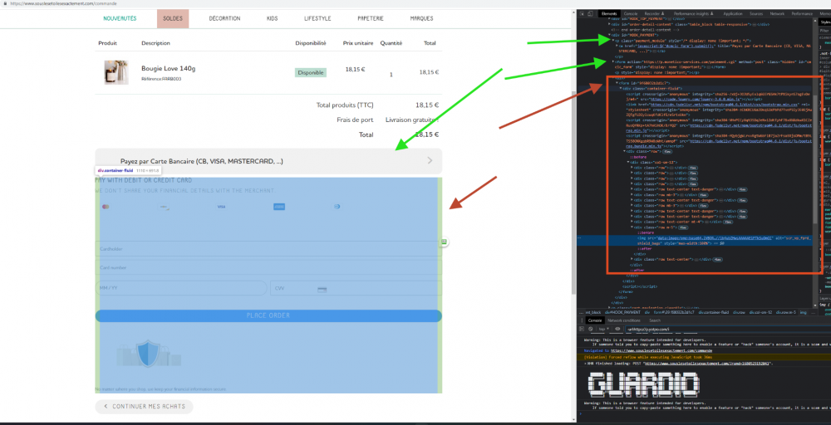Screen dimensions: 831x425
Task: Click the console filter input box
Action: point(728,329)
